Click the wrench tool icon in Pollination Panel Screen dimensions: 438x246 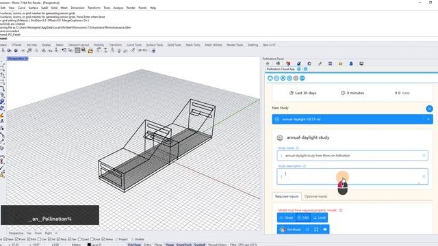(x=320, y=64)
